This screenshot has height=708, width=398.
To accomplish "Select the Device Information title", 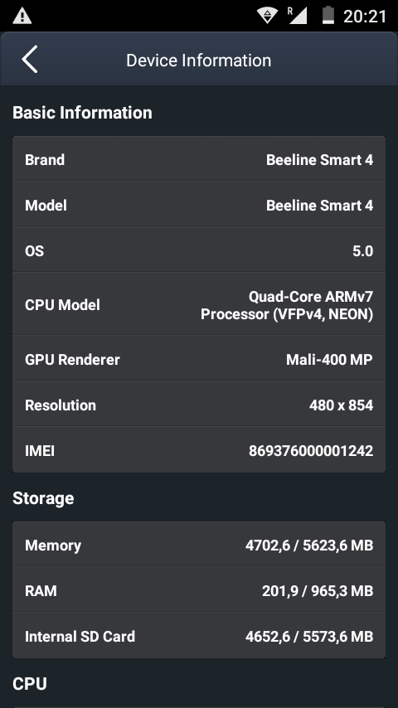I will 199,61.
